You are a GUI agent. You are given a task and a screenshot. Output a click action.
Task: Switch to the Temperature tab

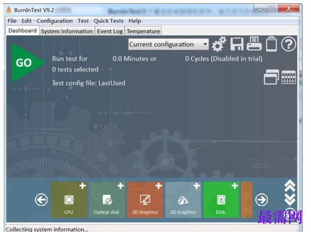(x=144, y=31)
